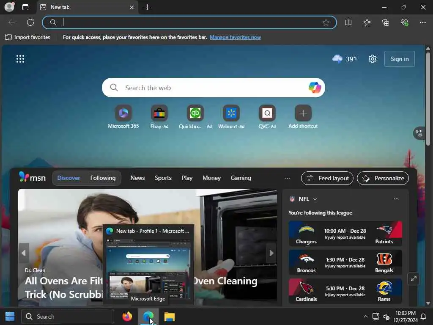Open the QVC shortcut tile
This screenshot has height=325, width=433.
pos(267,117)
